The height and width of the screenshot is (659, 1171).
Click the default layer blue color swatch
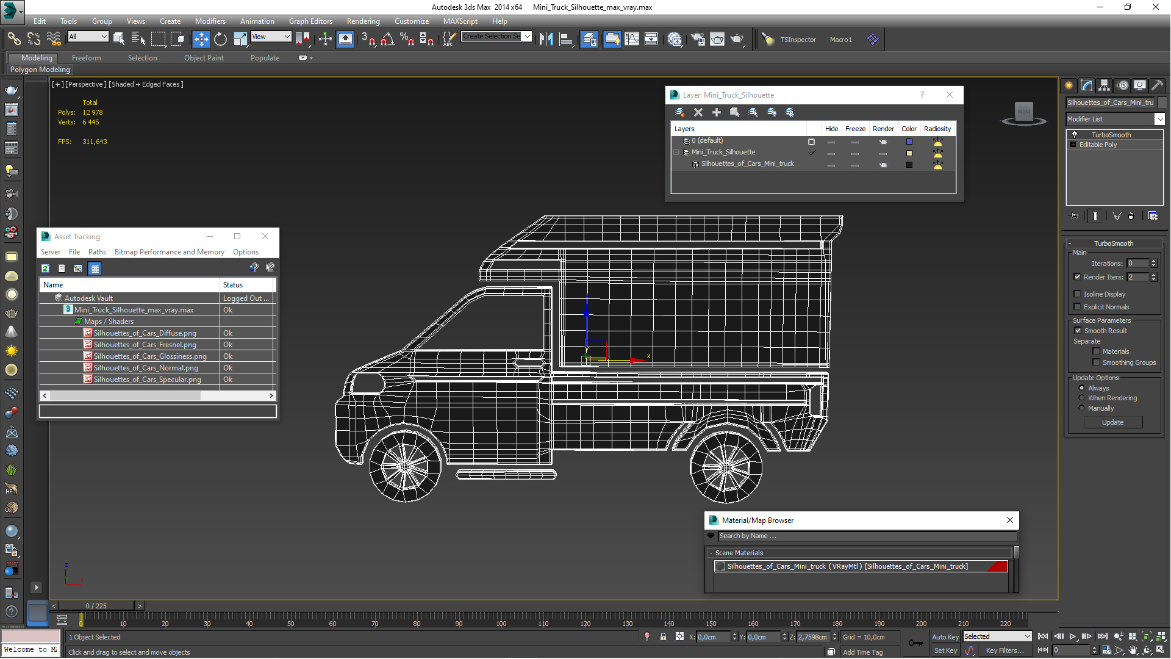click(x=909, y=142)
